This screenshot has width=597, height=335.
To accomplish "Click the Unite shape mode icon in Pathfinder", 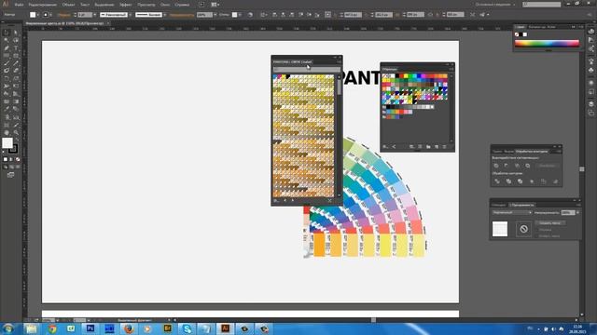I will 496,166.
